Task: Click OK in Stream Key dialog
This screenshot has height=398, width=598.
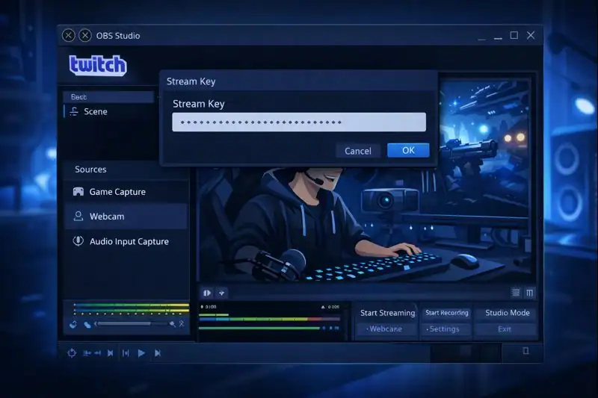Action: (408, 150)
